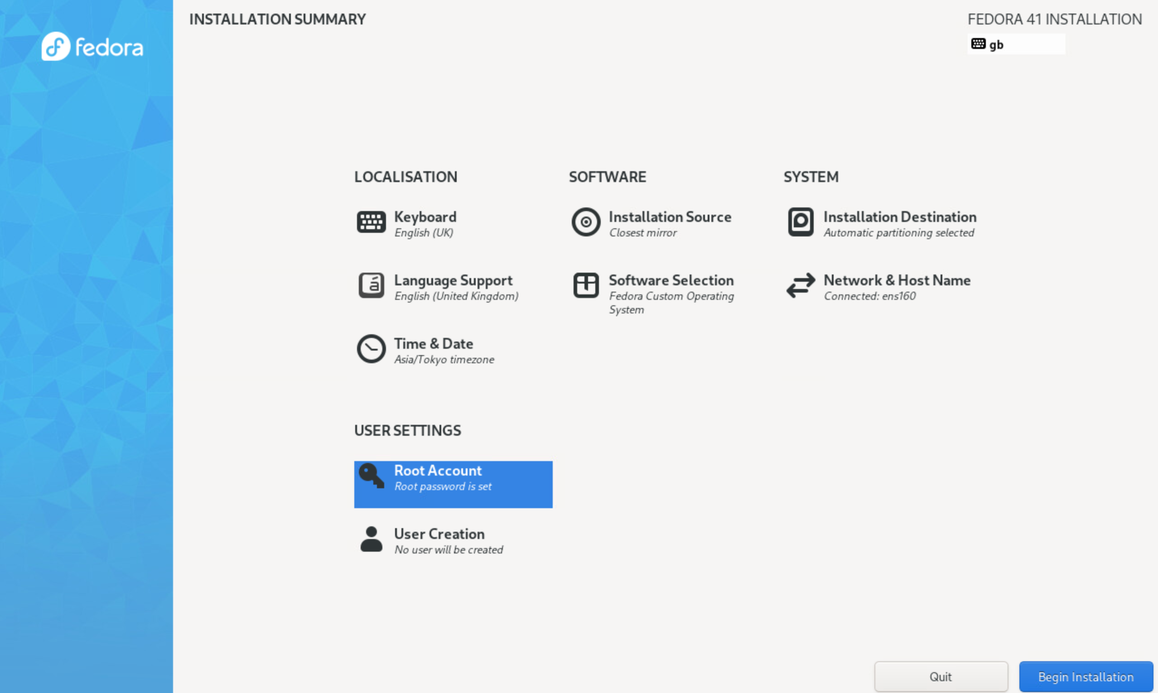Open the Software Selection title text
The height and width of the screenshot is (693, 1158).
tap(671, 281)
